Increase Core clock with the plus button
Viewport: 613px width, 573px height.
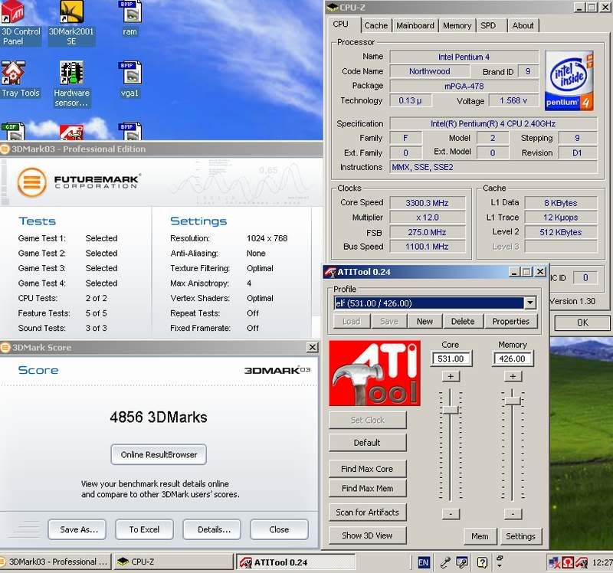451,376
